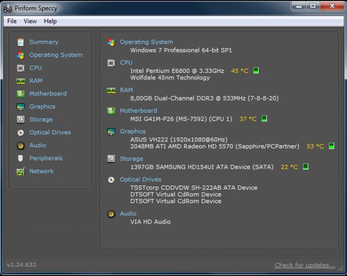
Task: Click the Storage hard drive icon in sidebar
Action: 21,120
